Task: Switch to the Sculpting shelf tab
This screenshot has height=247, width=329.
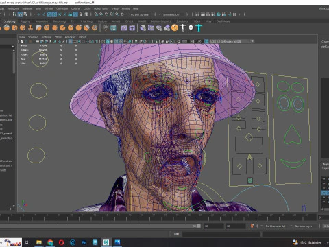Action: (x=10, y=21)
